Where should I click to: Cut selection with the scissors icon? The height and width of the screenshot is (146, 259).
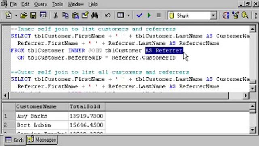pyautogui.click(x=56, y=15)
